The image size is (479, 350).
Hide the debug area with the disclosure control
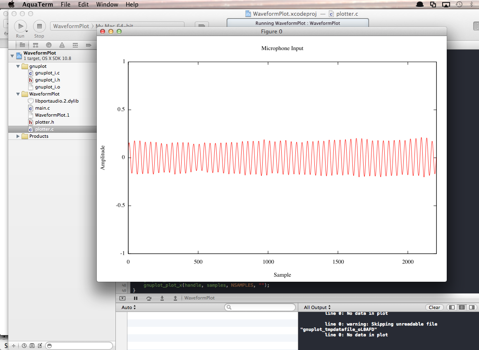(x=122, y=298)
